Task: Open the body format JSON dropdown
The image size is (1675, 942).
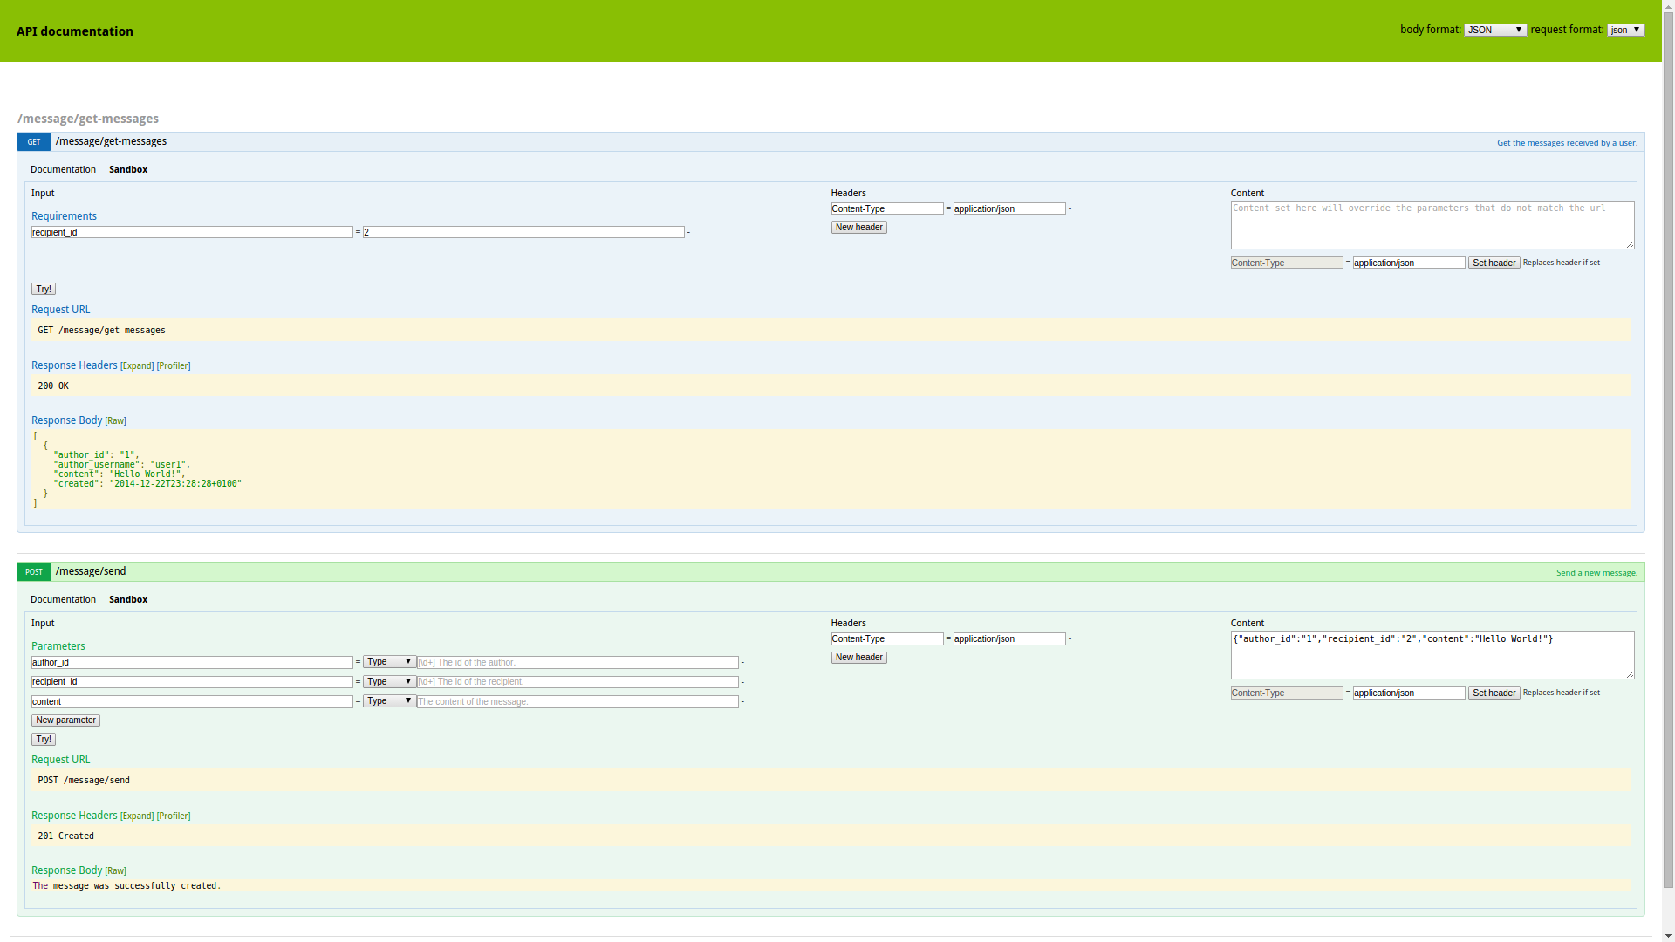Action: coord(1494,30)
